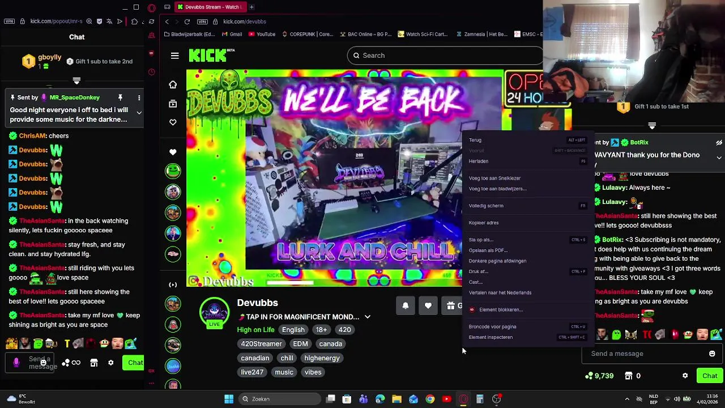Open Calculator from taskbar
Viewport: 725px width, 408px height.
(480, 399)
